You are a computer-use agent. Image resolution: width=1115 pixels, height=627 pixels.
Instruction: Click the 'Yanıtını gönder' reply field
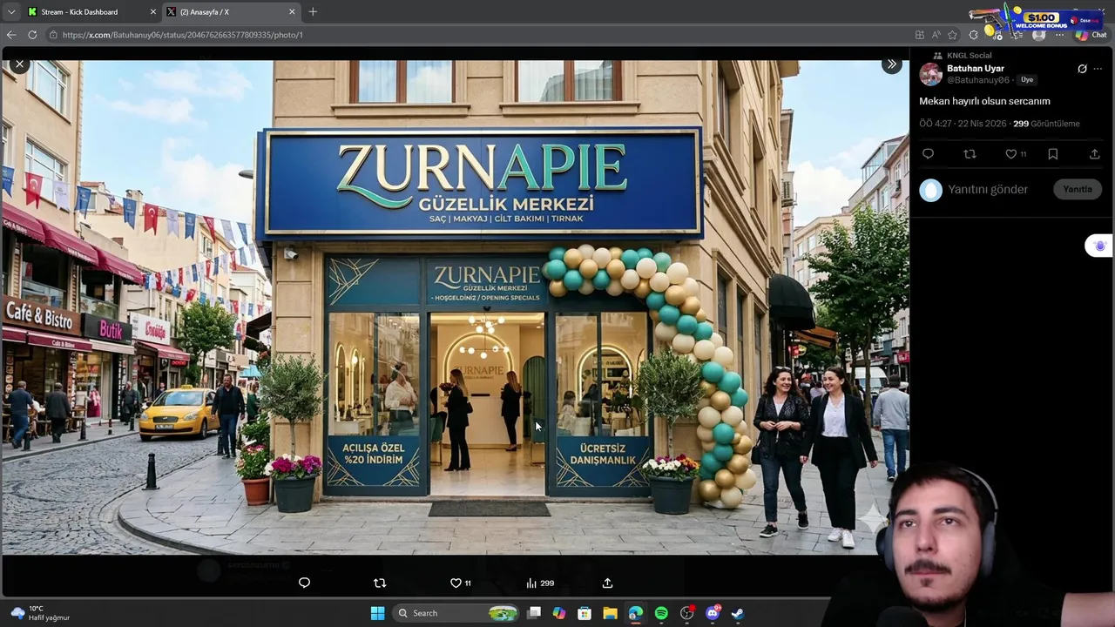tap(988, 189)
